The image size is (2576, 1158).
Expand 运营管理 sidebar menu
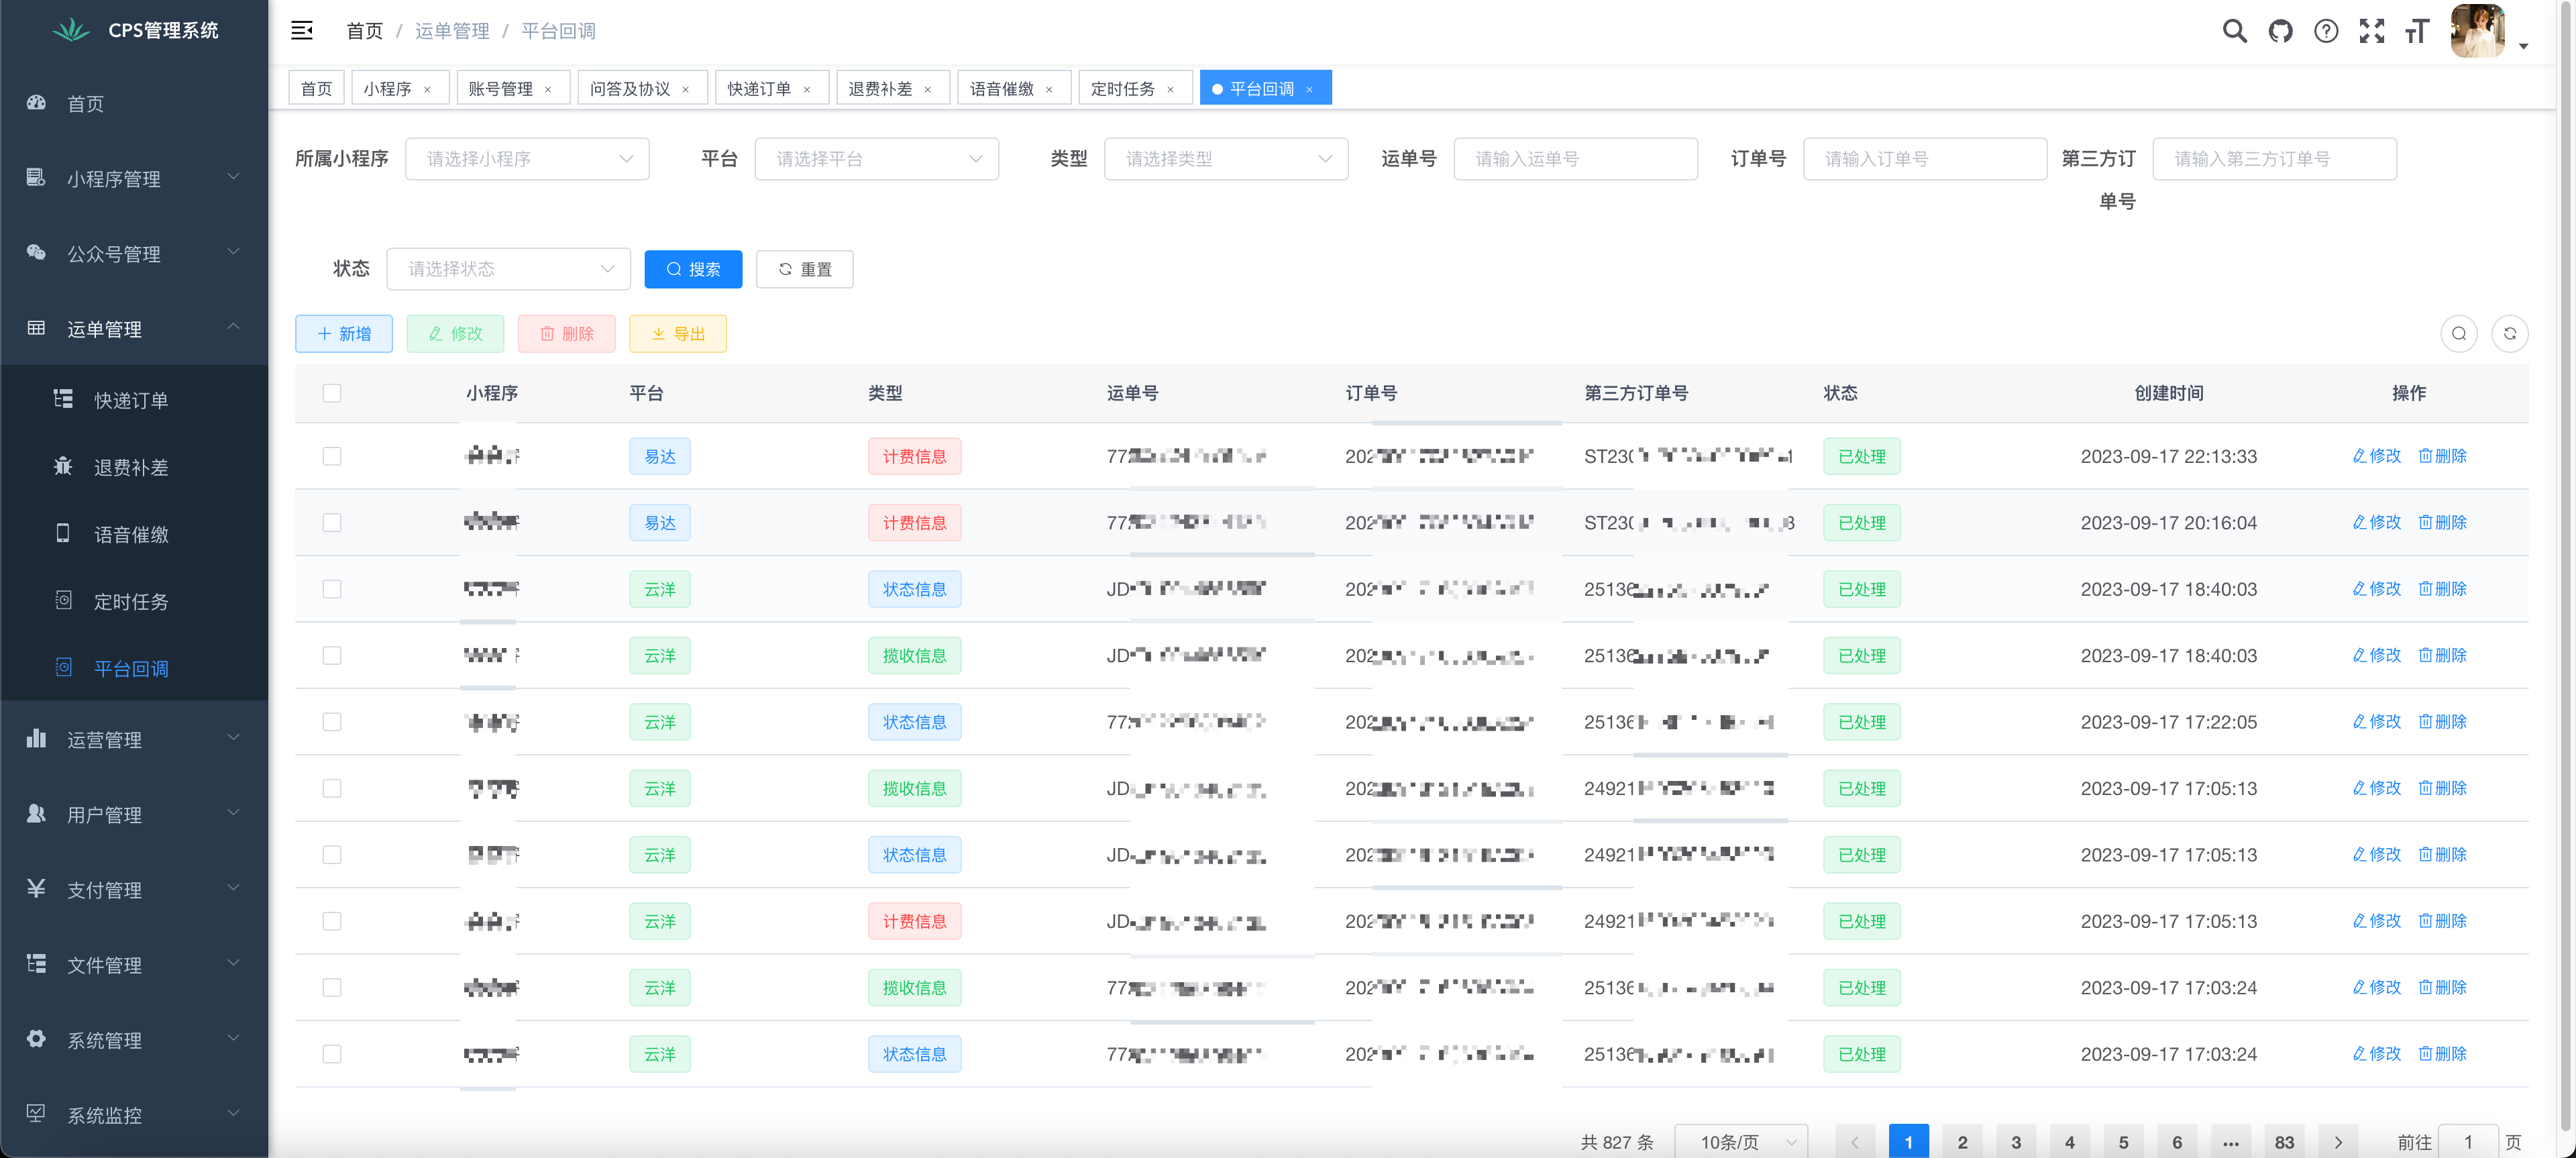pyautogui.click(x=134, y=739)
